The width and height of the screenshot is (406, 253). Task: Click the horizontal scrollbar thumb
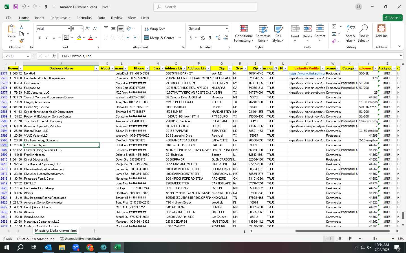[x=343, y=231]
